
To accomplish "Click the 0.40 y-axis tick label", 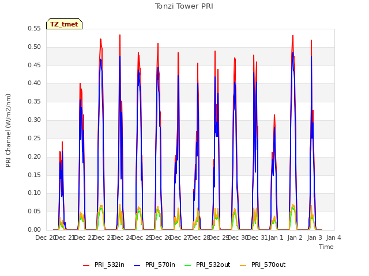I will (x=35, y=83).
